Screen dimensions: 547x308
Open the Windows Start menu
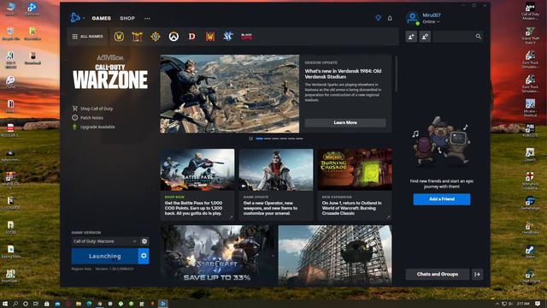5,304
